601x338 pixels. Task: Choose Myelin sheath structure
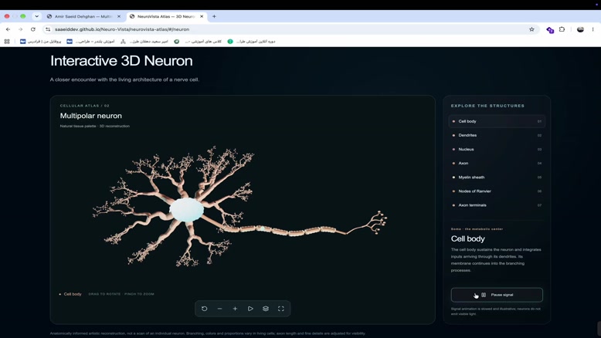(x=497, y=177)
